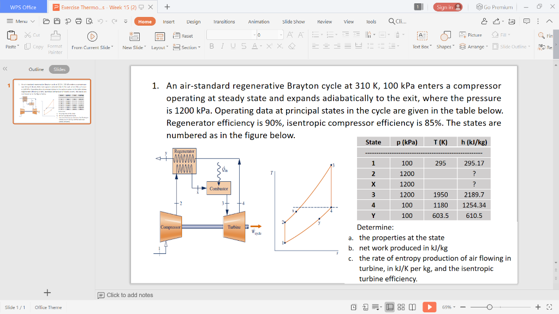Viewport: 559px width, 314px height.
Task: Save the presentation with Save icon
Action: click(57, 21)
